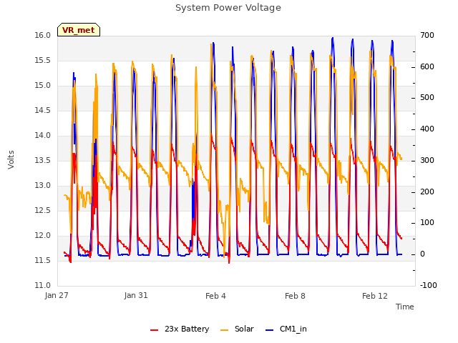Click the 400 right-axis value

[427, 129]
